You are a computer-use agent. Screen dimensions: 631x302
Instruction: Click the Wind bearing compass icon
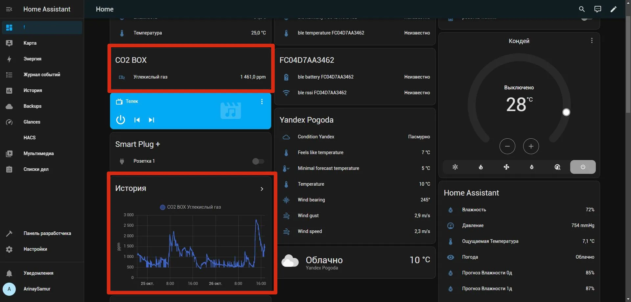(286, 200)
